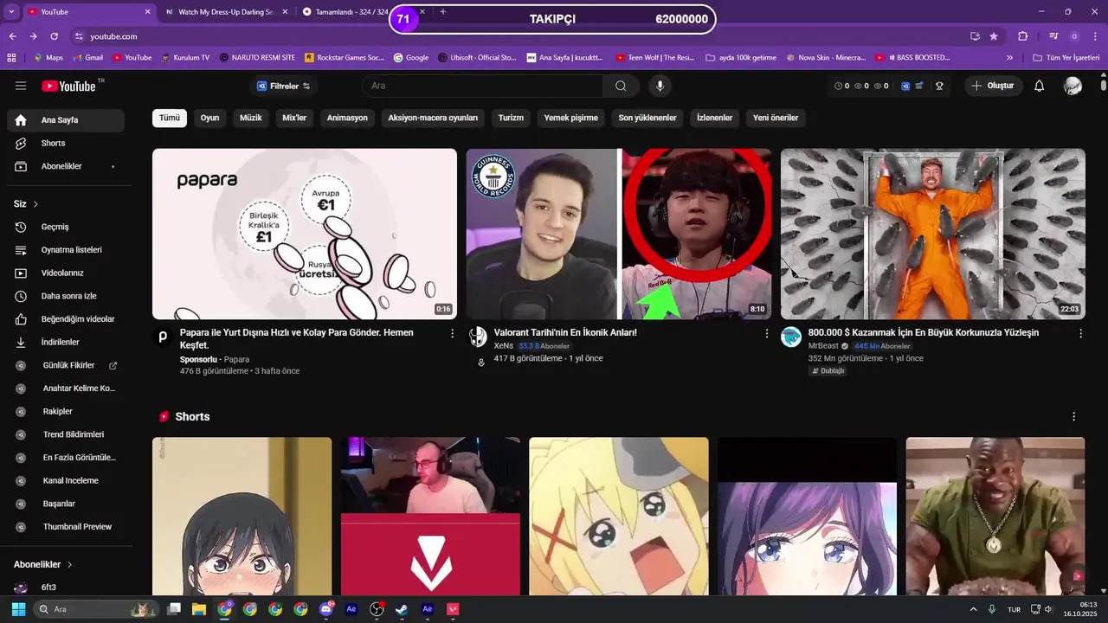Expand Abonelikler section chevron in sidebar
The width and height of the screenshot is (1108, 623).
tap(69, 564)
